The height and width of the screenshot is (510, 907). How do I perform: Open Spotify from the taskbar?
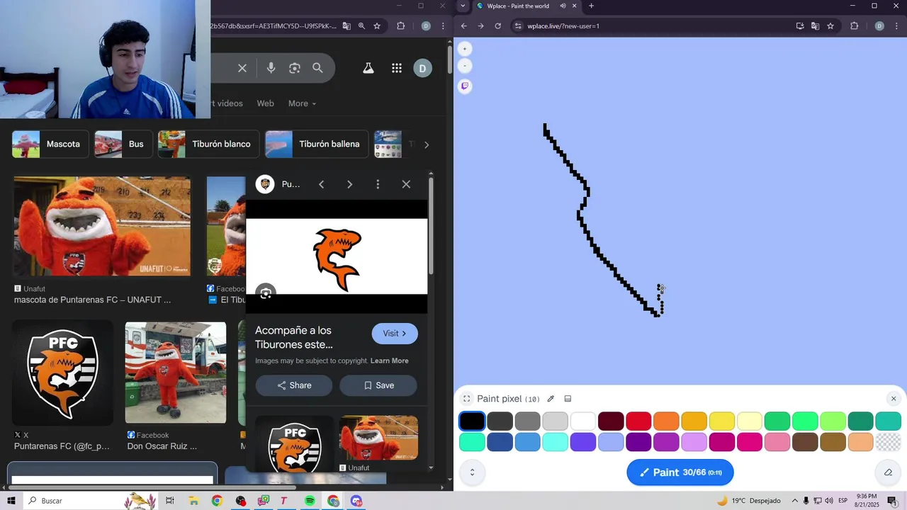tap(310, 501)
